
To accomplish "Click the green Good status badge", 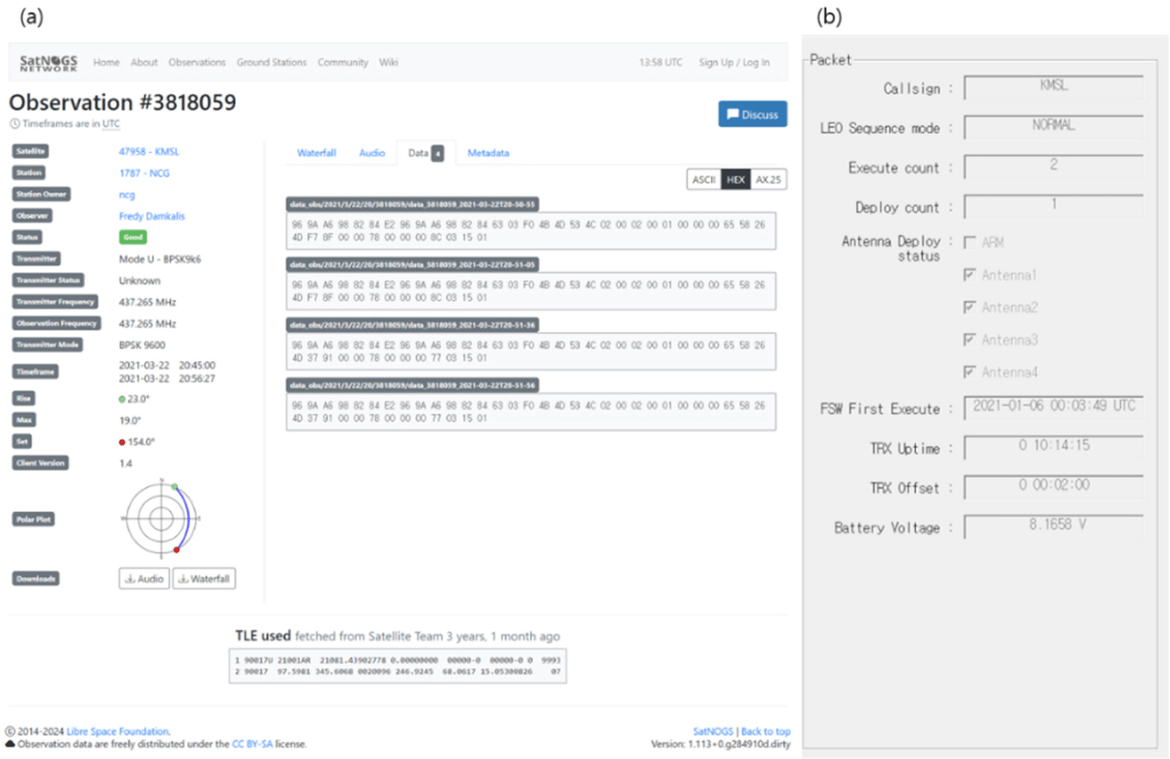I will pos(133,237).
